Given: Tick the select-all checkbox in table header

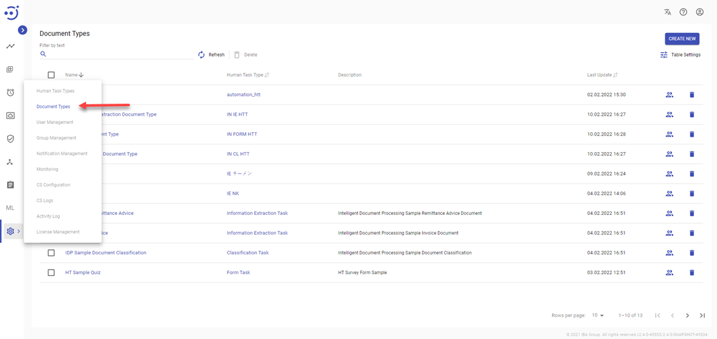Looking at the screenshot, I should tap(52, 75).
